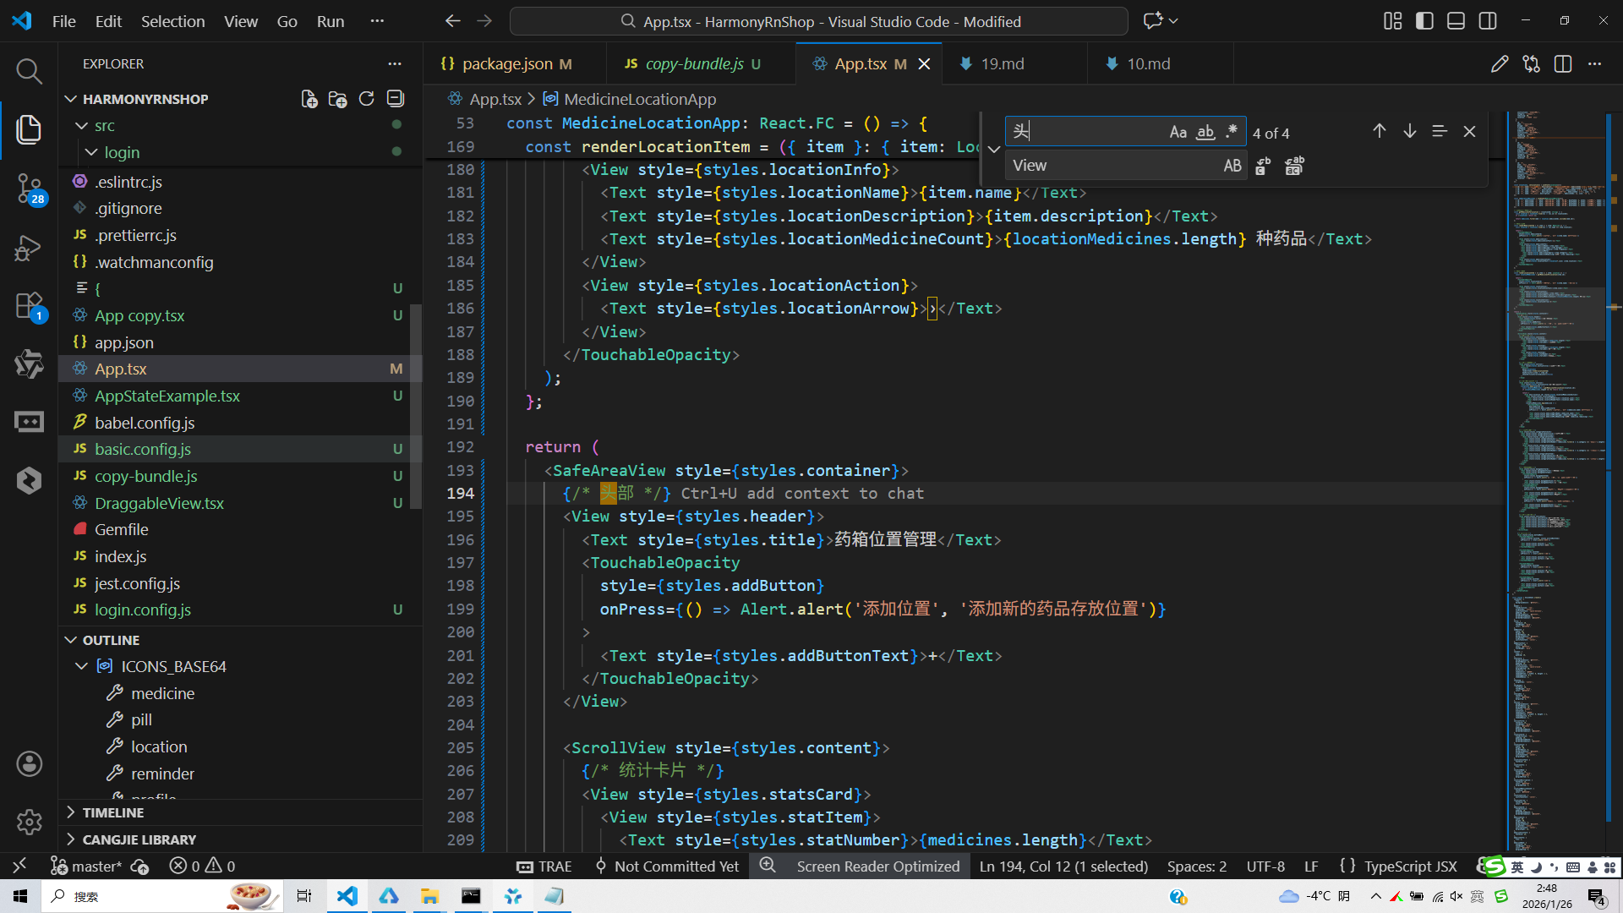Replace all matches button
1623x913 pixels.
pos(1294,166)
